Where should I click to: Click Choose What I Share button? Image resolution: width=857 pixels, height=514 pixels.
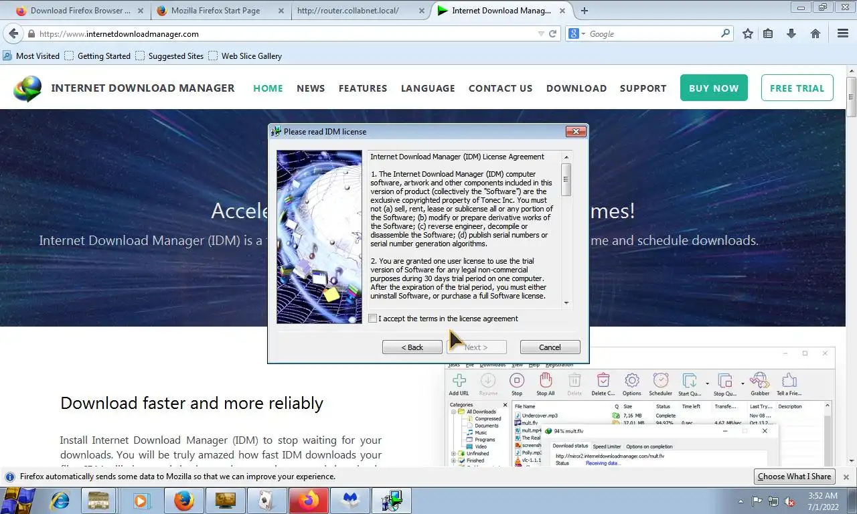coord(795,477)
